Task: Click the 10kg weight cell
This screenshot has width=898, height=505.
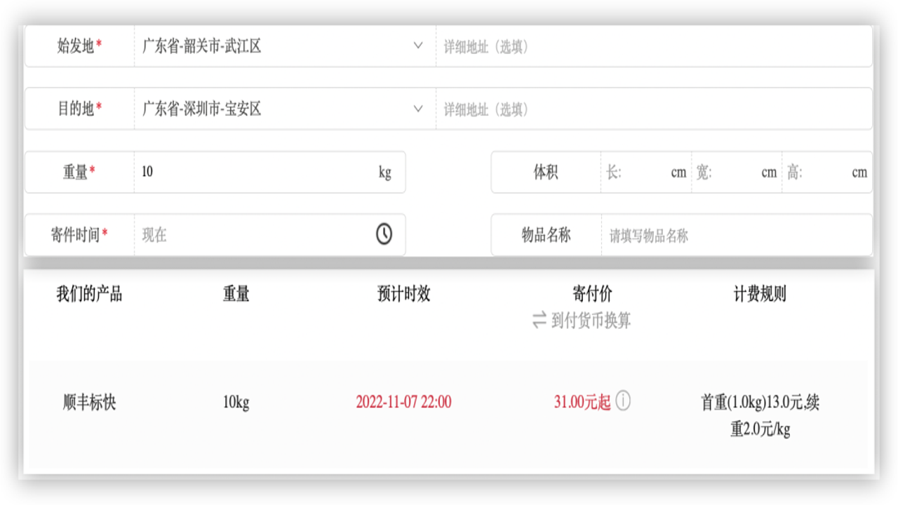Action: point(236,403)
